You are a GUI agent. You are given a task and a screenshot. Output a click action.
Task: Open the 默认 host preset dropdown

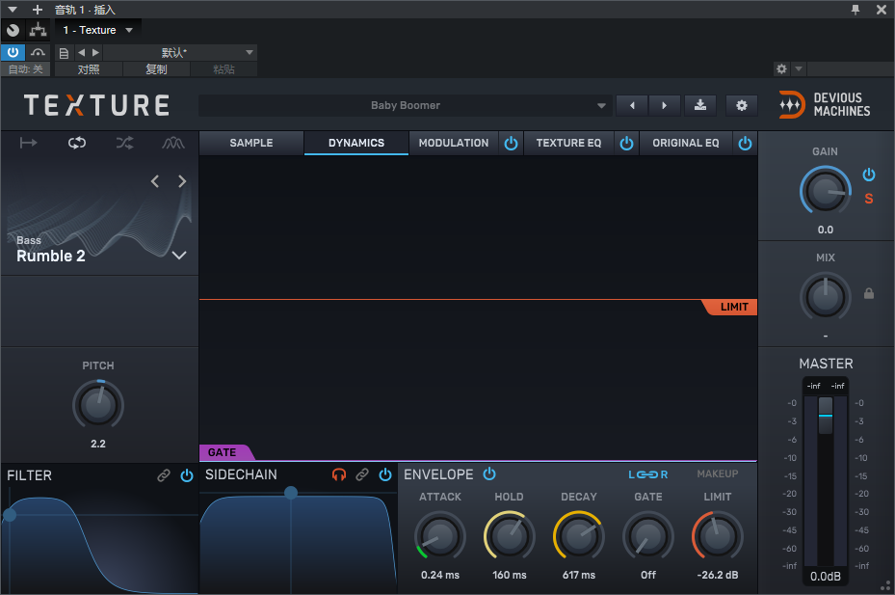180,53
